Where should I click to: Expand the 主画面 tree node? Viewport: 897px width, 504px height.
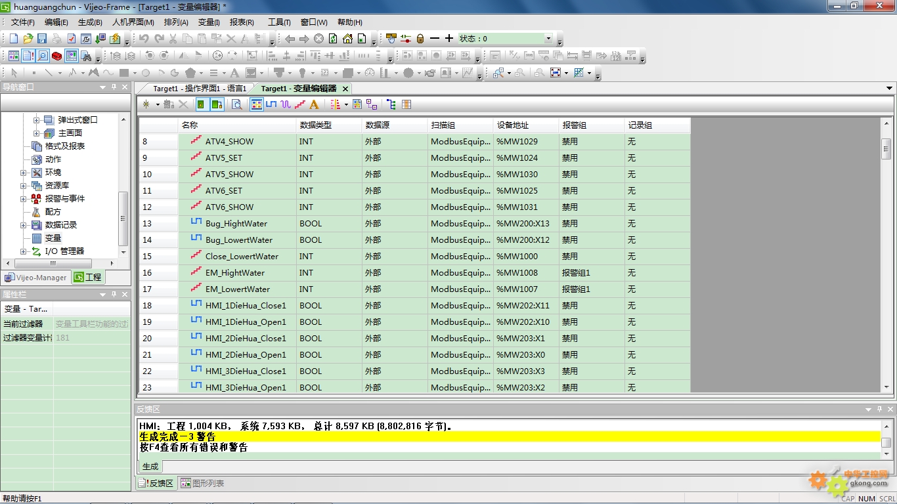click(37, 133)
